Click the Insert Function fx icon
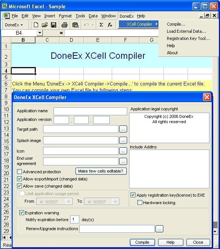The height and width of the screenshot is (249, 220). (110, 25)
